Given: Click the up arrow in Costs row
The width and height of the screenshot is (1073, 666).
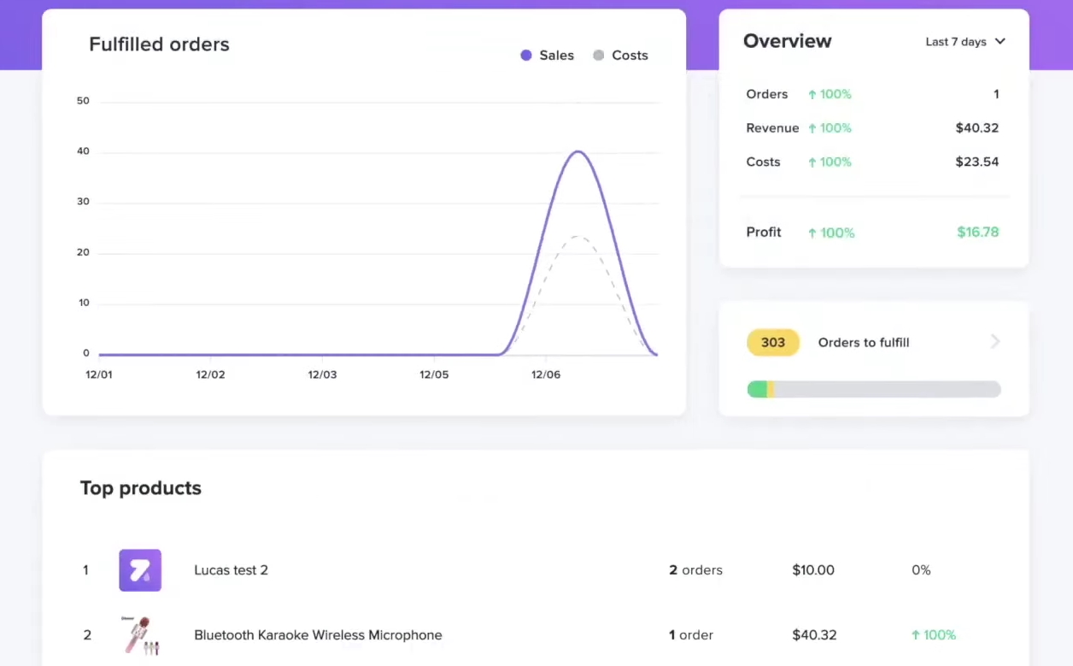Looking at the screenshot, I should click(x=812, y=162).
